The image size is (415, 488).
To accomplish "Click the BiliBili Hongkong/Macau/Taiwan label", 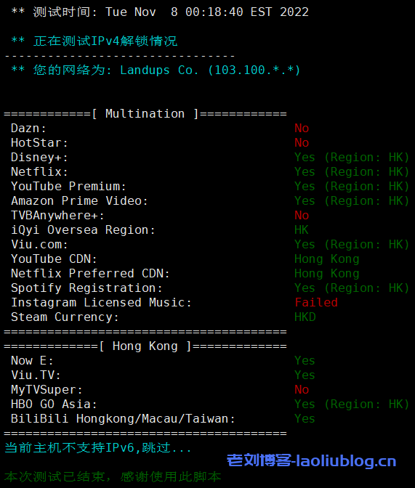I will 123,419.
